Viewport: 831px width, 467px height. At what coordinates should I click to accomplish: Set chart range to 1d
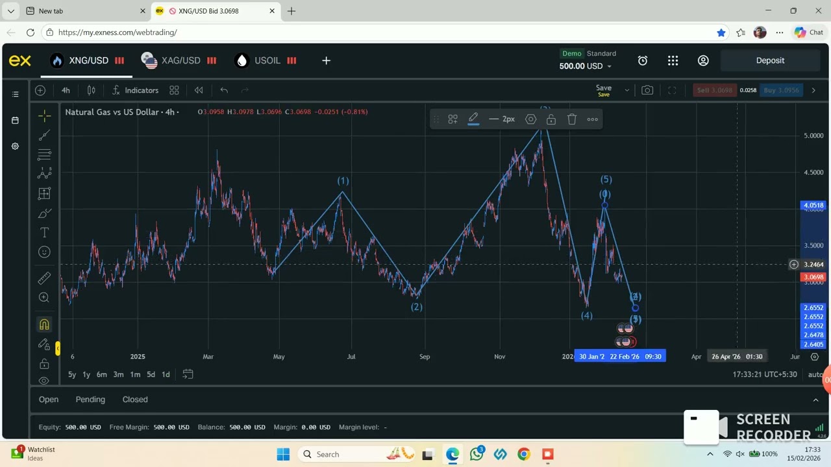pyautogui.click(x=166, y=374)
